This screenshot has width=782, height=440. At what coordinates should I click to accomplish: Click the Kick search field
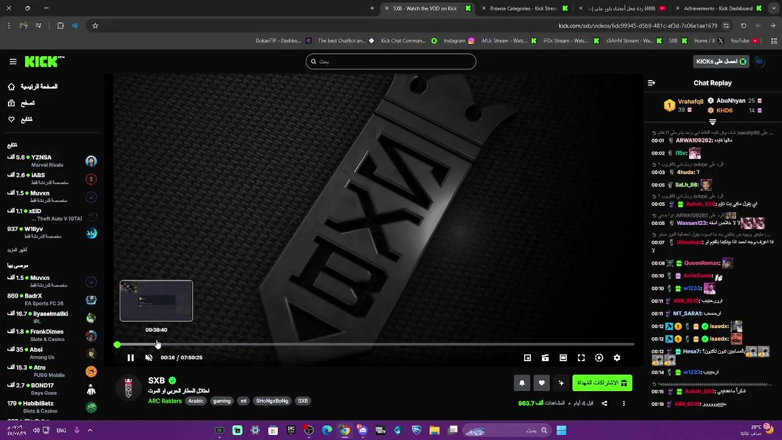pyautogui.click(x=391, y=62)
